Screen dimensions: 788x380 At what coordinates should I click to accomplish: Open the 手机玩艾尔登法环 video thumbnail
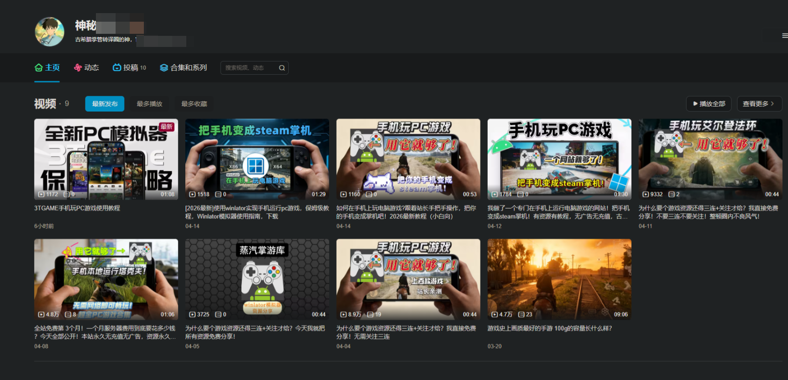pos(710,159)
